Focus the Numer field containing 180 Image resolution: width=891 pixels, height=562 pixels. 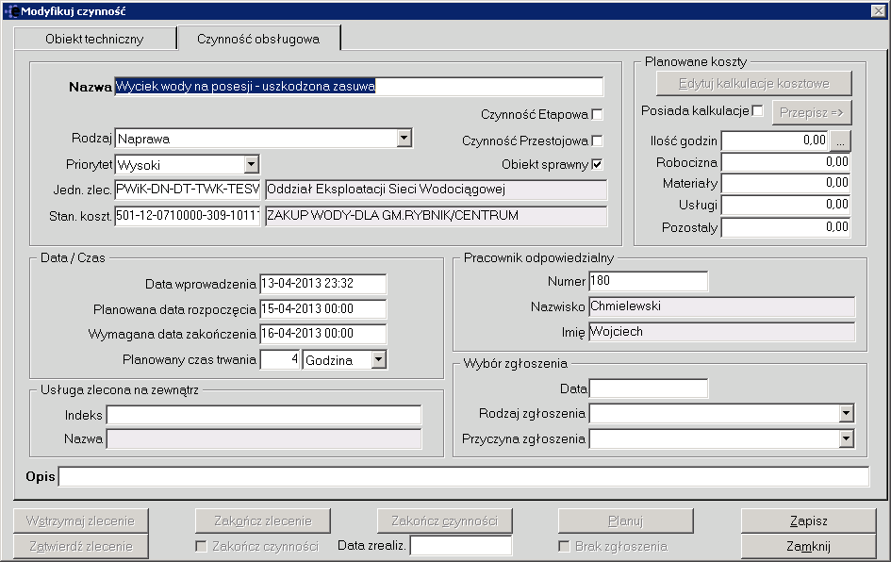point(649,281)
